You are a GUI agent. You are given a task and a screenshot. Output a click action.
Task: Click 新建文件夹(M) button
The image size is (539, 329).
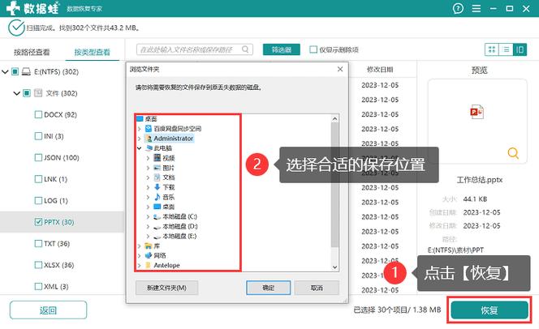click(166, 288)
